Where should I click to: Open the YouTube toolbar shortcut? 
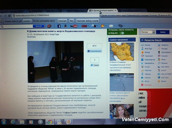click(74, 26)
